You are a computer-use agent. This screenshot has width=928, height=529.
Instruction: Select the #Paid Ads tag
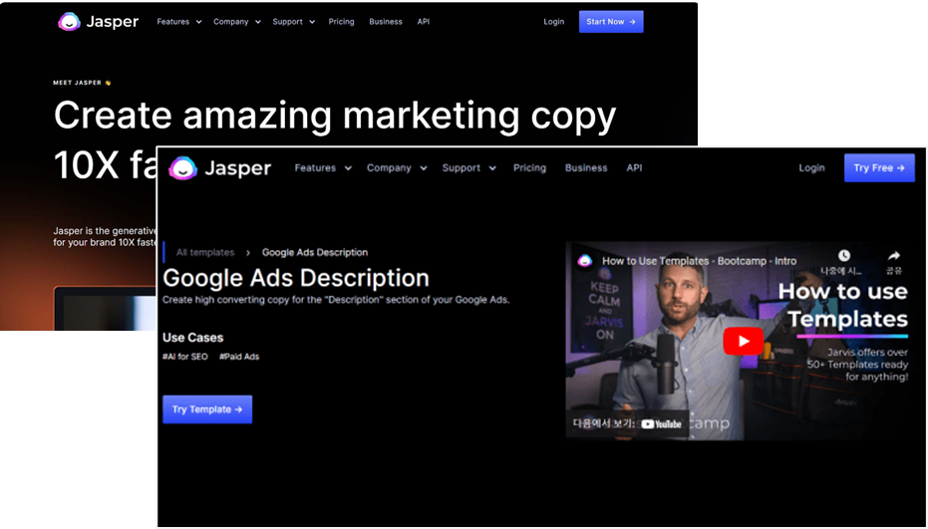239,357
